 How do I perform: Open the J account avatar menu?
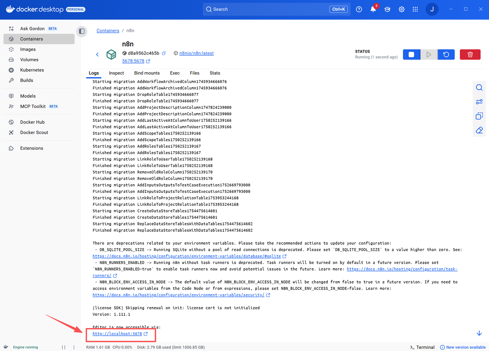[432, 10]
